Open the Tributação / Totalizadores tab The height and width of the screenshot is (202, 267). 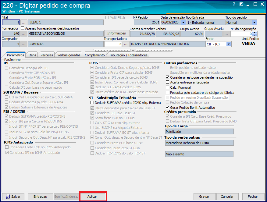[128, 55]
